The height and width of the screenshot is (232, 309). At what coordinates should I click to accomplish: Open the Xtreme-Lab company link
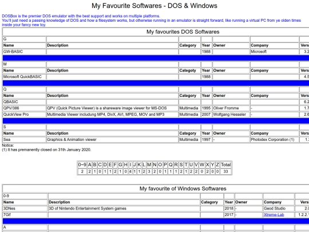tap(274, 215)
